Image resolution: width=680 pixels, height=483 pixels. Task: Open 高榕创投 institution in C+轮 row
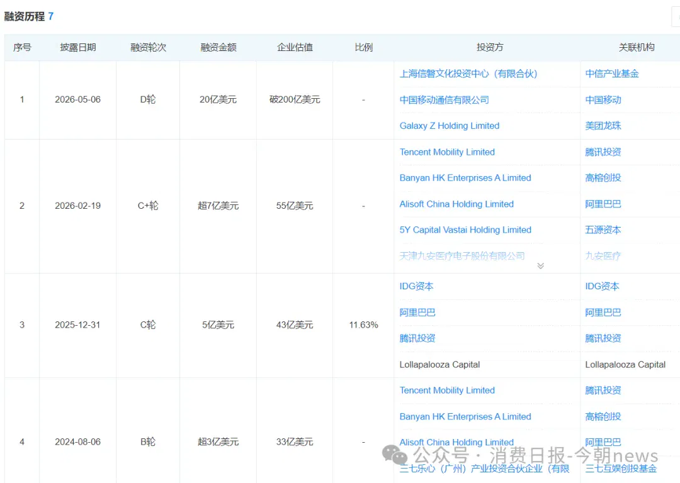tap(603, 177)
